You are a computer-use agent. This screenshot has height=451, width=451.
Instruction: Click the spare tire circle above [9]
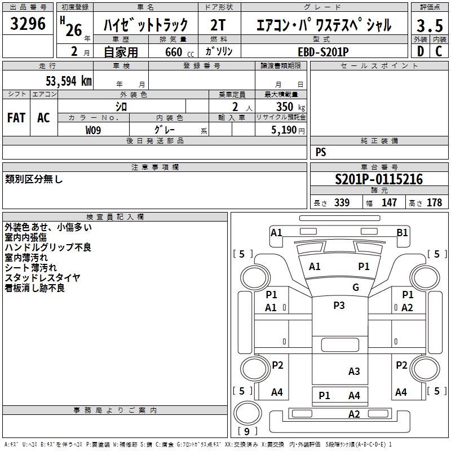(246, 414)
